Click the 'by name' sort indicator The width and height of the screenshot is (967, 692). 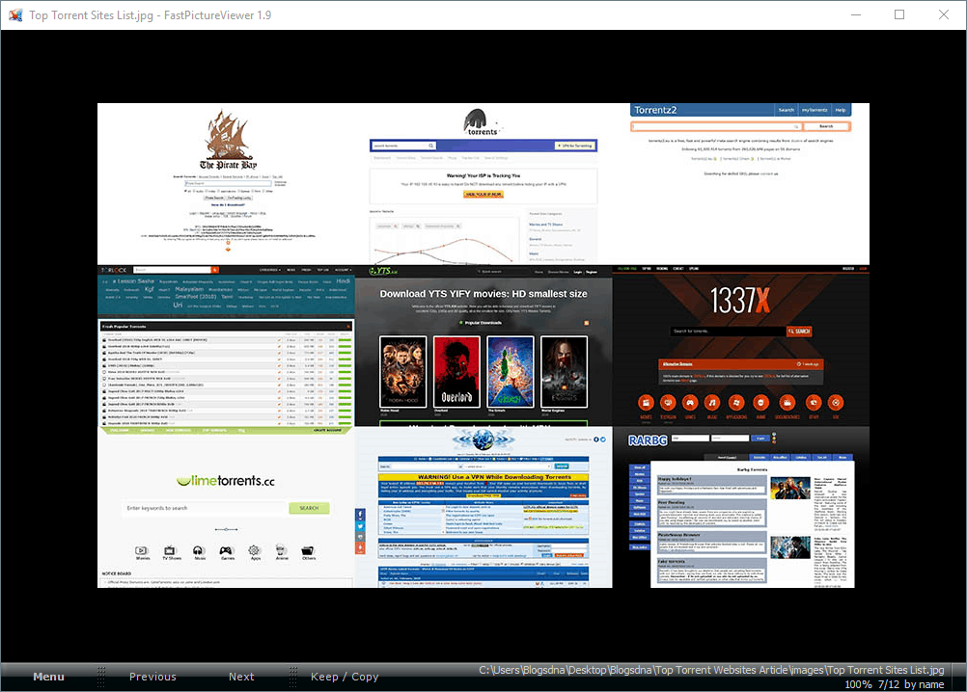(x=924, y=684)
